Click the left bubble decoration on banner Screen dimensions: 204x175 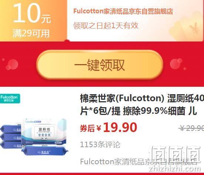[x=12, y=64]
